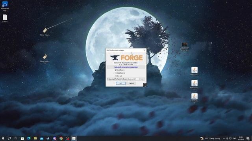Open the checkmark app on the taskbar

48,138
